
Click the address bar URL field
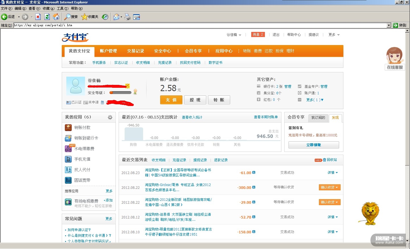click(x=199, y=25)
